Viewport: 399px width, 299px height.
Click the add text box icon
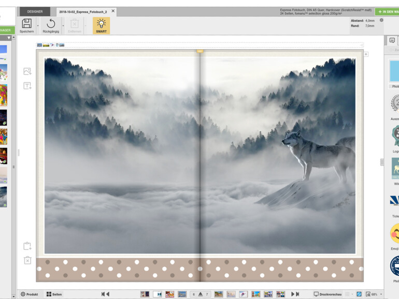click(x=27, y=85)
